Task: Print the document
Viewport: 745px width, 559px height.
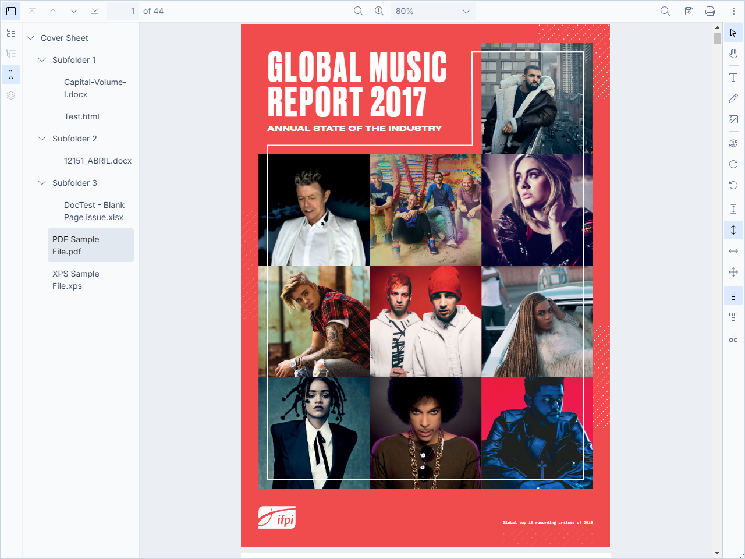Action: click(710, 11)
